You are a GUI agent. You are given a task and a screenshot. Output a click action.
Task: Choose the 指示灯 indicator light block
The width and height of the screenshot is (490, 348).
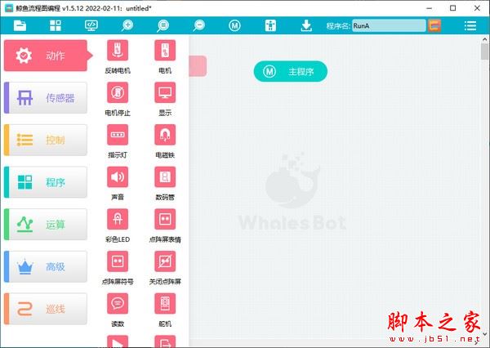(118, 135)
